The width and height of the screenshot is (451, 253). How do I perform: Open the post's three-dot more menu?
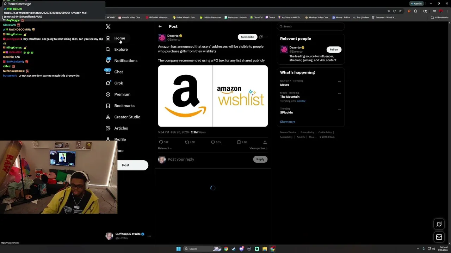tap(266, 37)
